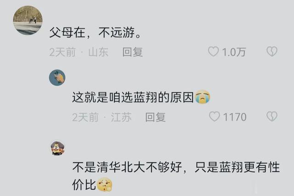Viewport: 294px width, 196px height.
Task: Tap the crying emoji after 原因
Action: coord(203,97)
